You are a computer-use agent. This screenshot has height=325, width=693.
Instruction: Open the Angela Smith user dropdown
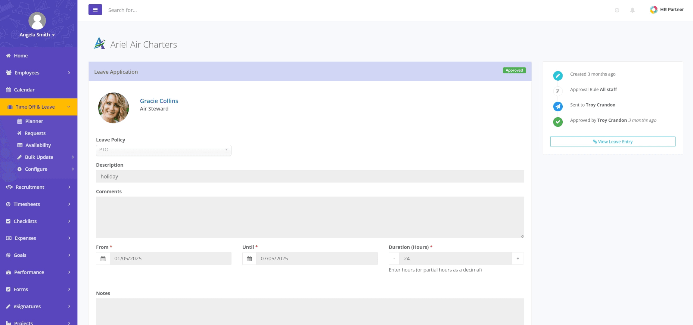(37, 35)
